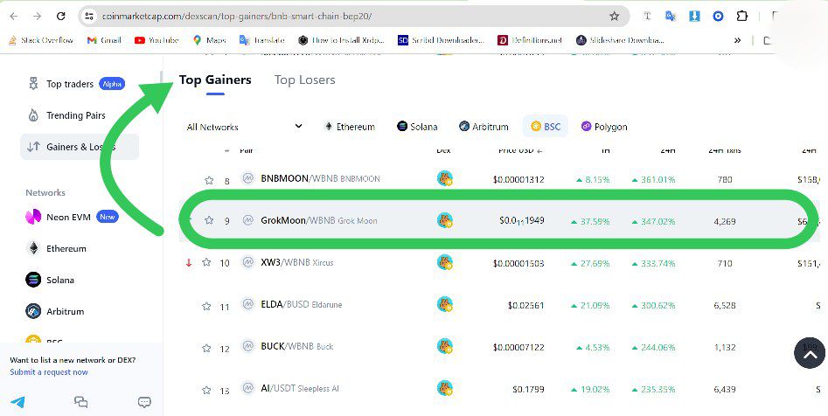Open the YouTube bookmark
This screenshot has width=828, height=416.
coord(157,40)
